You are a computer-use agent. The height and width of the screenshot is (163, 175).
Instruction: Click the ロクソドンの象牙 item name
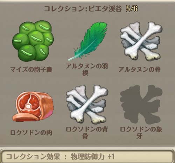[x=141, y=133]
